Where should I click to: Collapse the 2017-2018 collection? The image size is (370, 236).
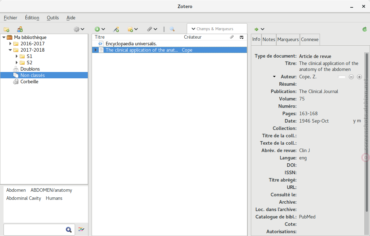[x=10, y=50]
